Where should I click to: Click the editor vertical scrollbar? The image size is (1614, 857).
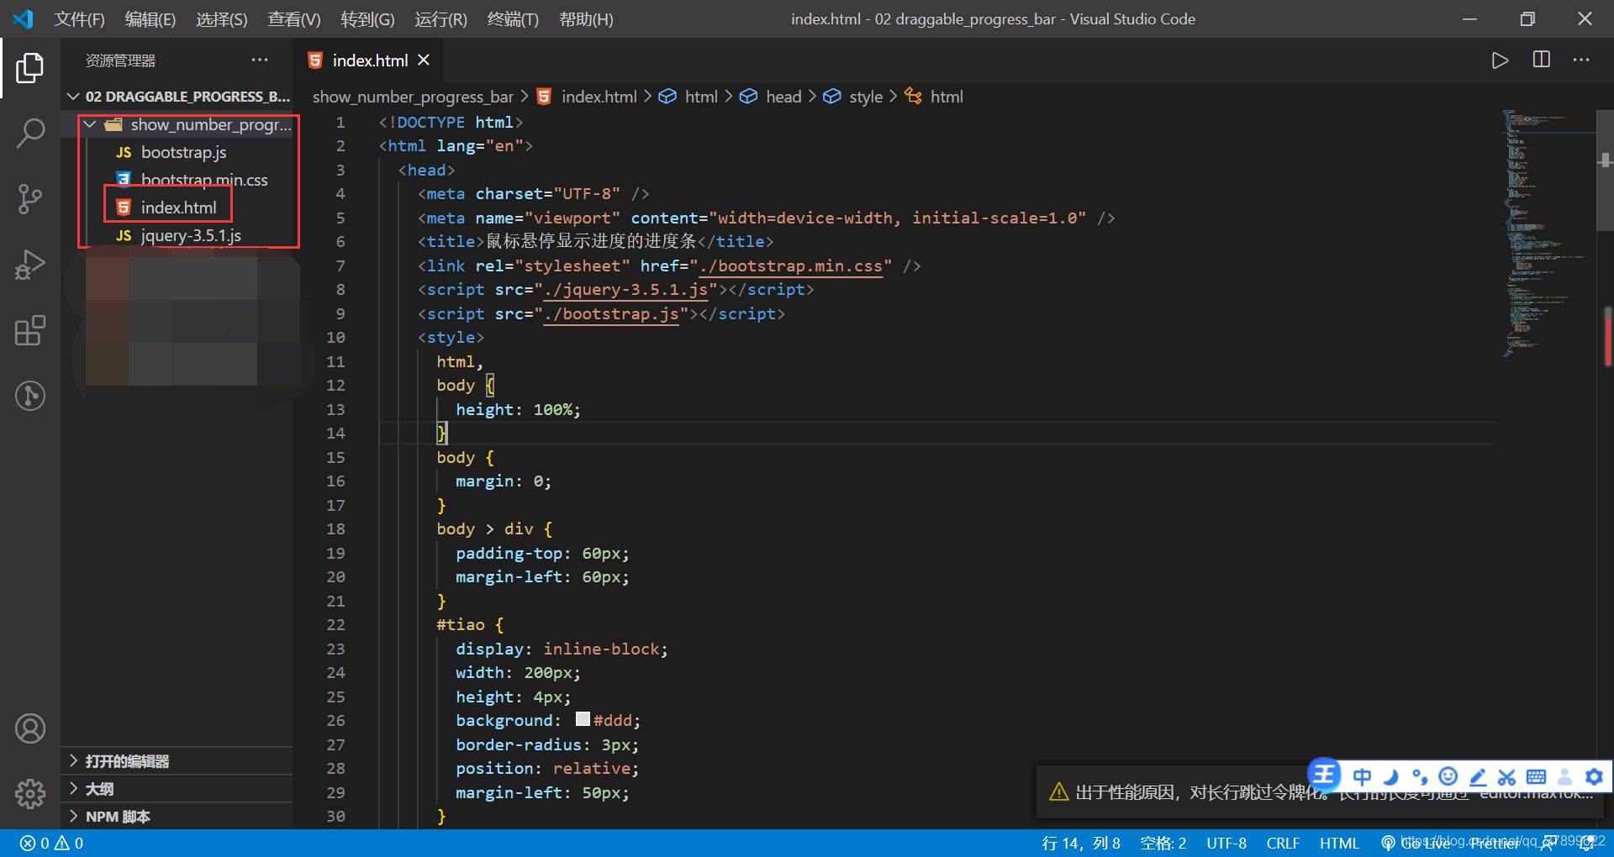tap(1605, 171)
